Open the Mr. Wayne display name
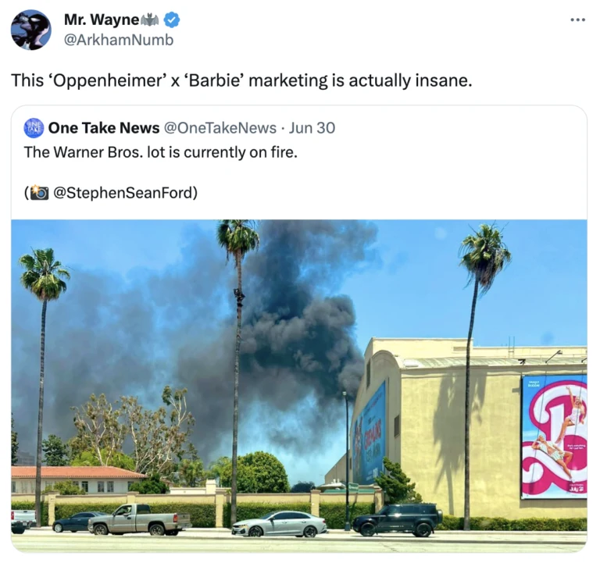This screenshot has height=570, width=600. pos(102,20)
